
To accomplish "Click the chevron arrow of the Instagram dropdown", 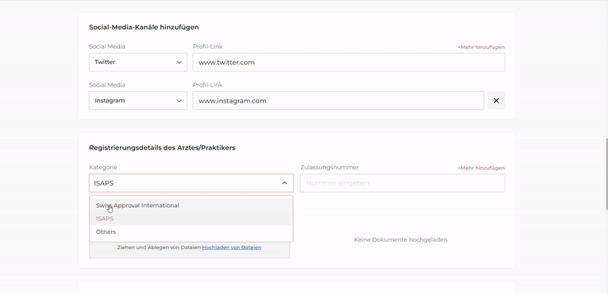I will coord(179,101).
